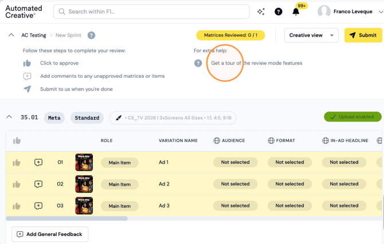Click the Automated Creative logo
The image size is (384, 244).
click(23, 11)
